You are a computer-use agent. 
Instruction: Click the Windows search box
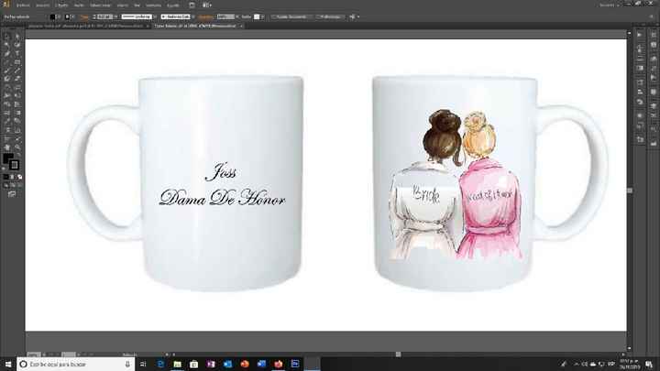coord(76,364)
